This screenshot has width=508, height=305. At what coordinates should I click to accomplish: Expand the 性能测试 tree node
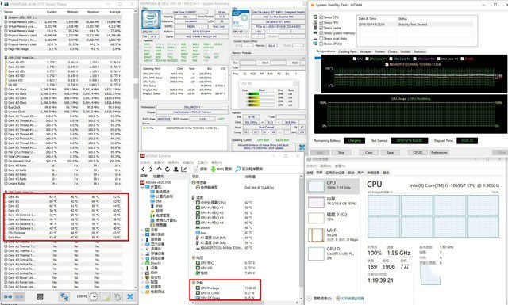click(143, 292)
